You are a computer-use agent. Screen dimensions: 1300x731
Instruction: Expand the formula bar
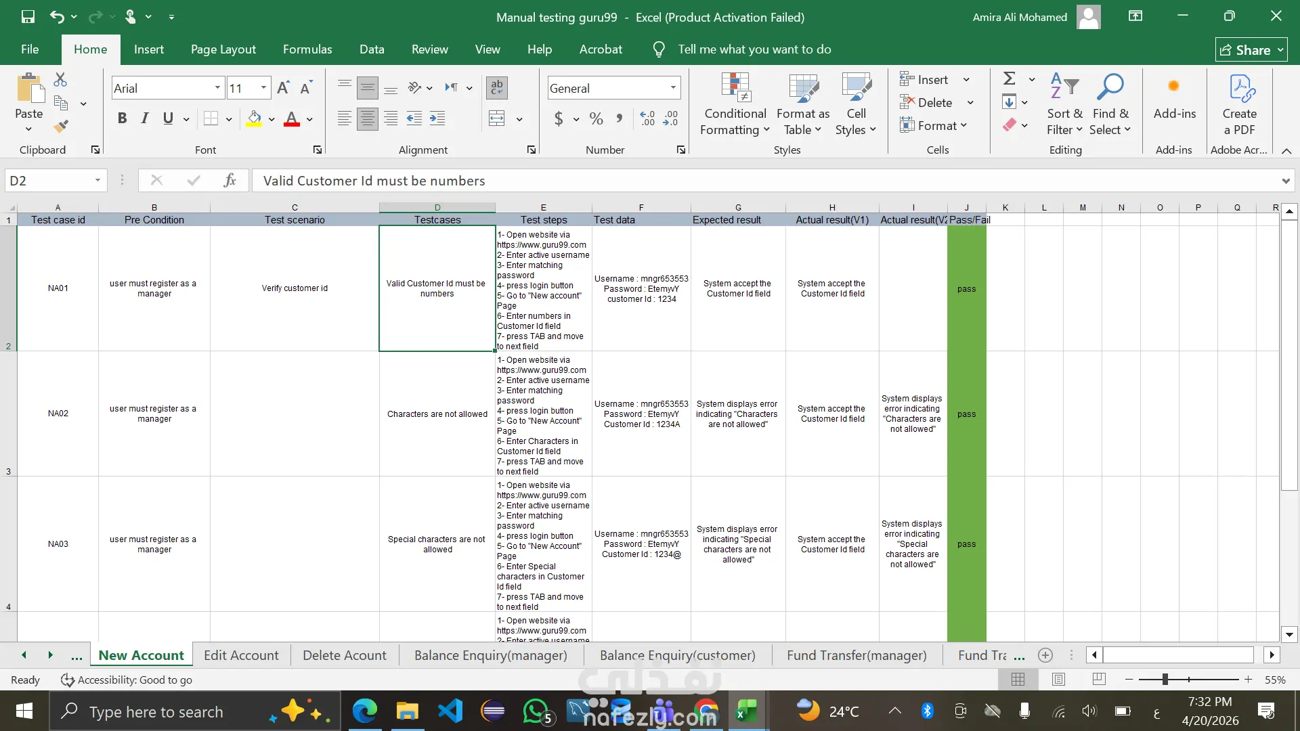[1285, 181]
